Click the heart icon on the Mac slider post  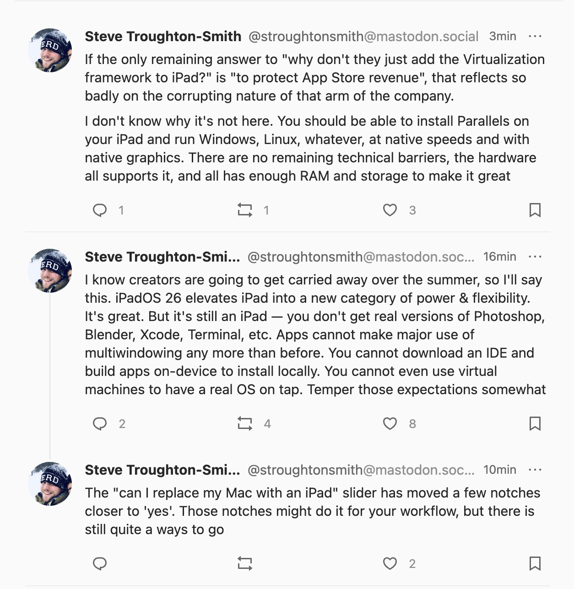[x=390, y=564]
